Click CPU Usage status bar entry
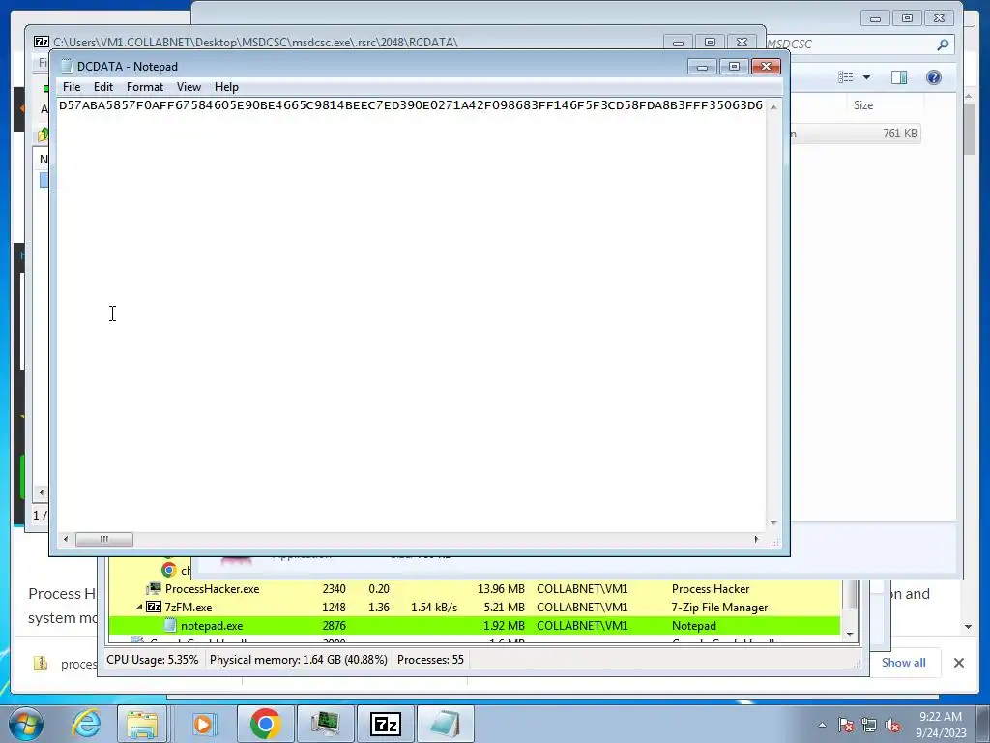 coord(152,660)
